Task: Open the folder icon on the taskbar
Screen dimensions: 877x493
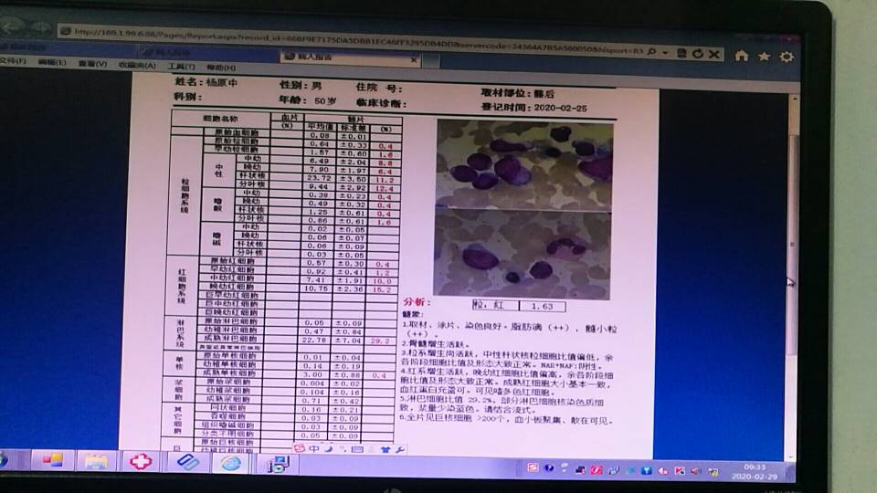Action: pyautogui.click(x=96, y=462)
